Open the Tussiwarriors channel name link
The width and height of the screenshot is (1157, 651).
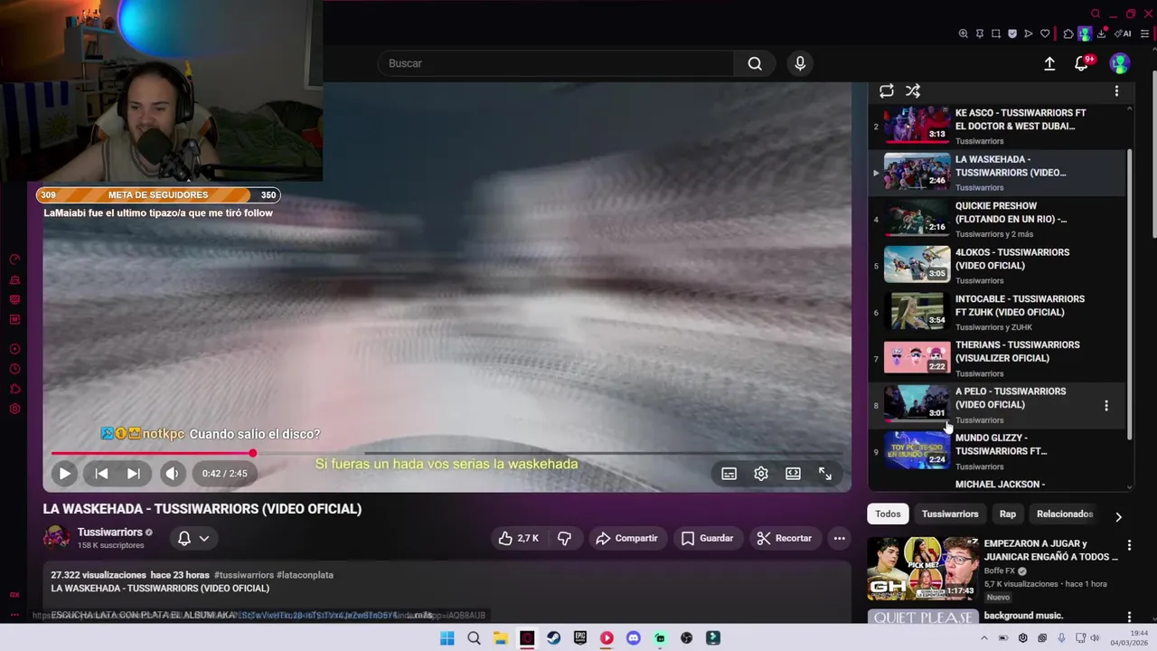pyautogui.click(x=109, y=532)
